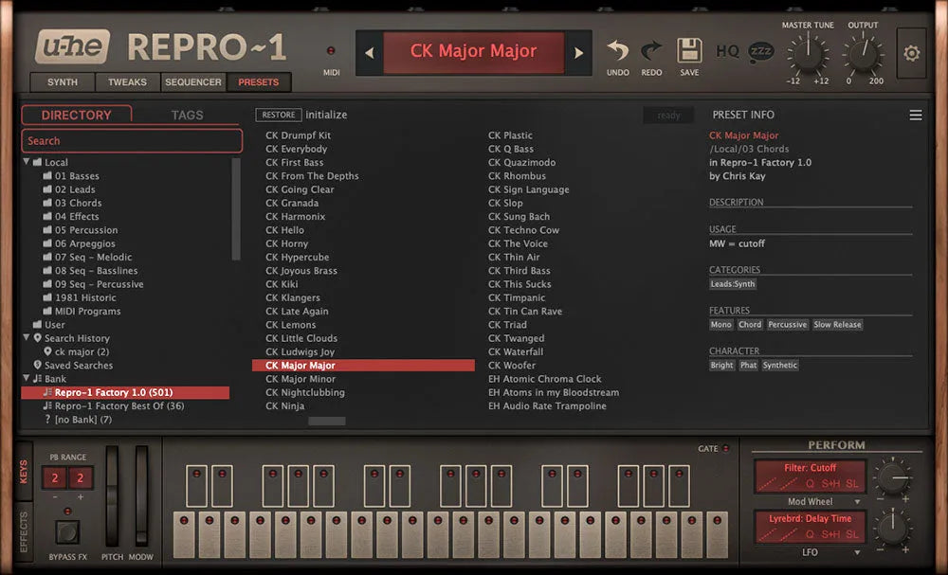The width and height of the screenshot is (948, 575).
Task: Click the RESTORE button
Action: coord(279,115)
